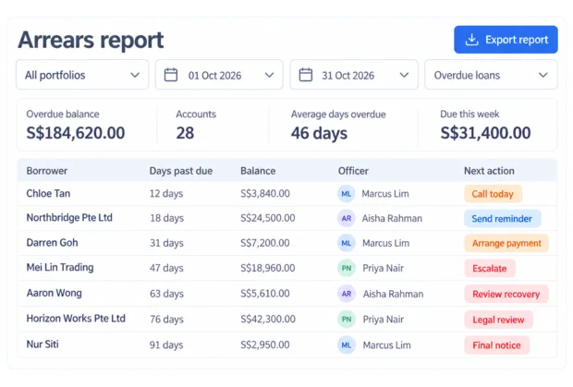Image resolution: width=573 pixels, height=387 pixels.
Task: Click the Export report button
Action: [x=506, y=40]
